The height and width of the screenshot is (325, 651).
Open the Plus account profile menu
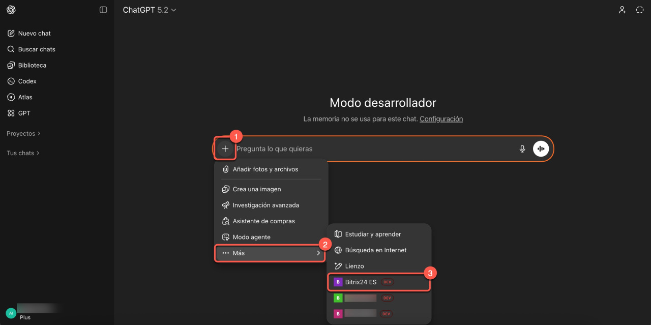click(31, 312)
